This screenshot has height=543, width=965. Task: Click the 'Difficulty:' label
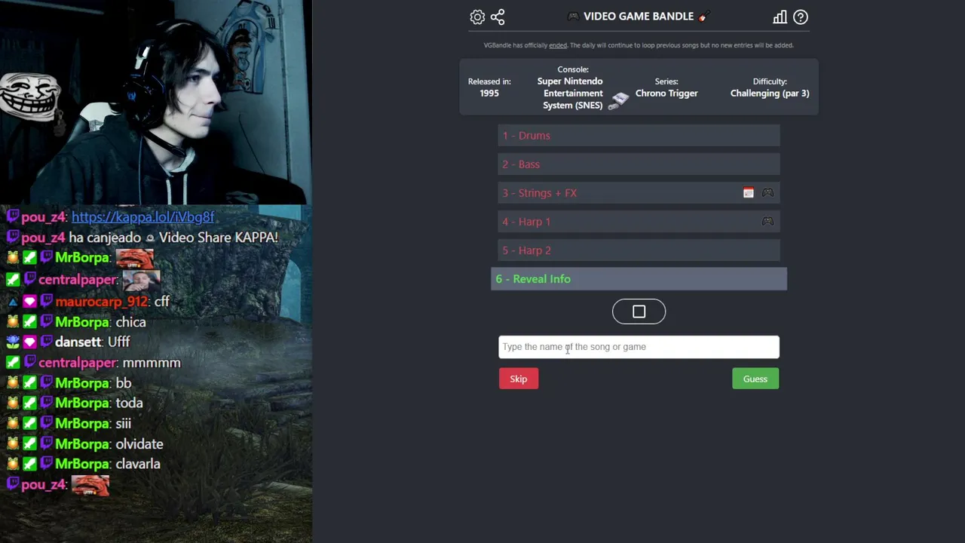(x=770, y=81)
